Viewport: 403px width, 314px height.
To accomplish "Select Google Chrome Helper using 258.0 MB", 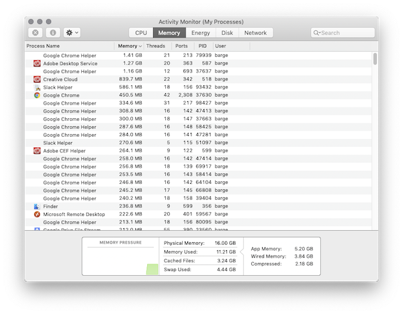I will pyautogui.click(x=198, y=158).
